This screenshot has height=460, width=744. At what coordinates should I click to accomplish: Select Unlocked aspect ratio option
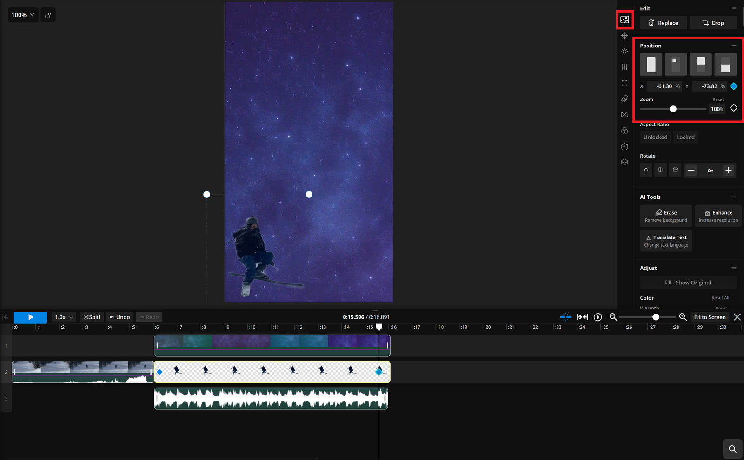coord(655,137)
